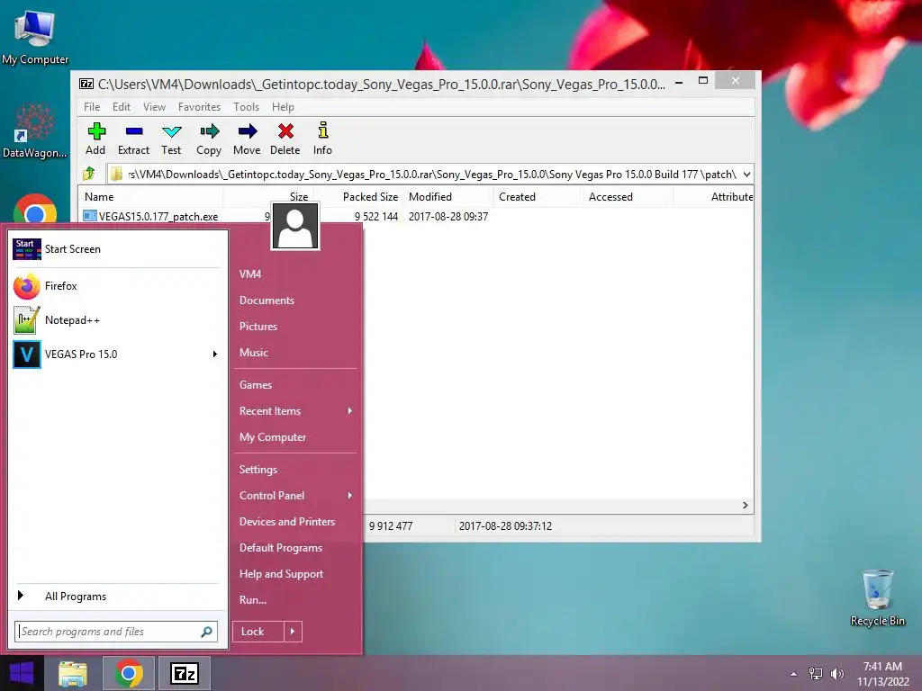This screenshot has width=922, height=691.
Task: Click 7-Zip icon in taskbar
Action: (185, 673)
